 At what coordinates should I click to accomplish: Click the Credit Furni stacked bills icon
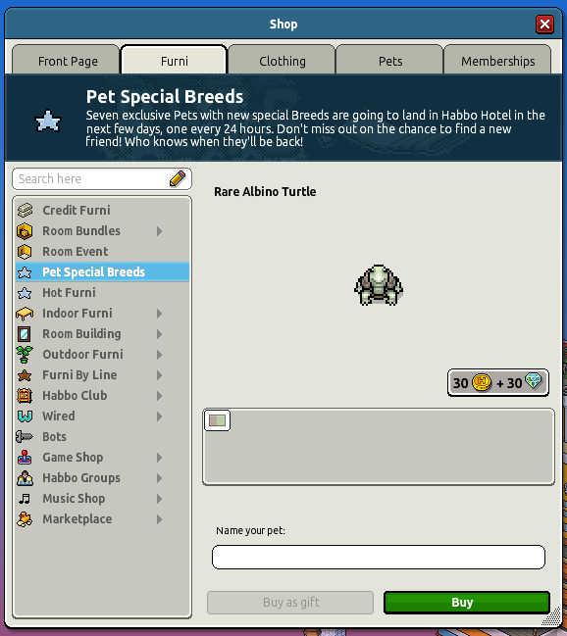pos(25,210)
